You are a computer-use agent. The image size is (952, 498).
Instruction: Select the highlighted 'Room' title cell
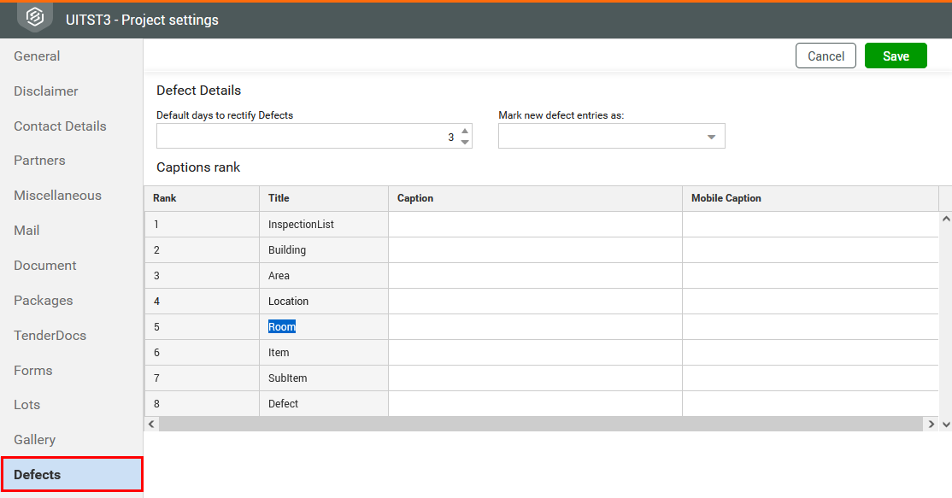point(282,326)
